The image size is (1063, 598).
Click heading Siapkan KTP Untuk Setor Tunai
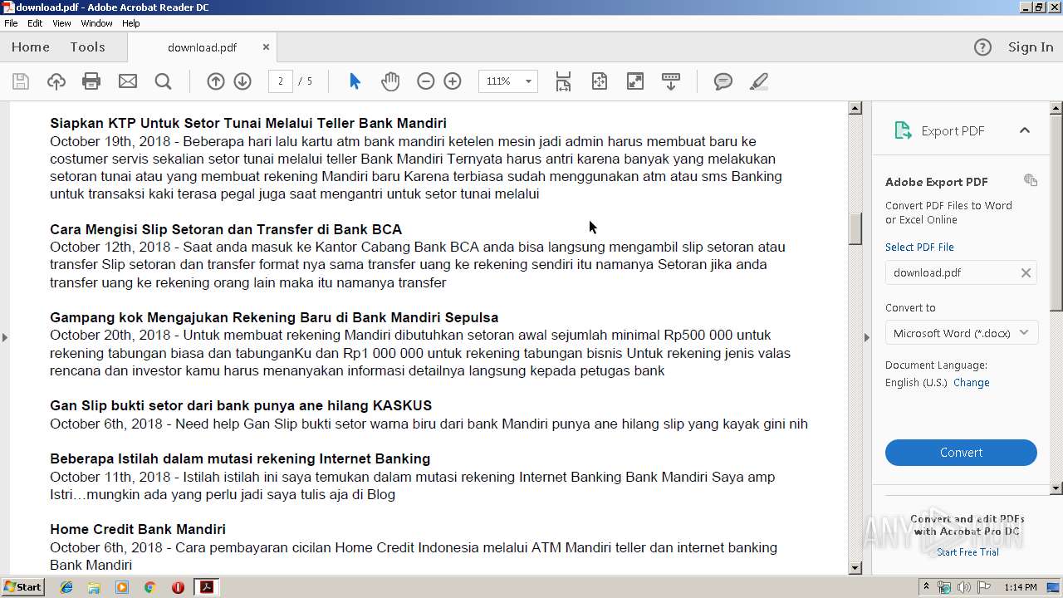[248, 123]
